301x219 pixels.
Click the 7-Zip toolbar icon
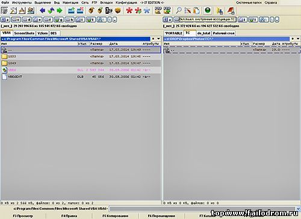pyautogui.click(x=109, y=10)
